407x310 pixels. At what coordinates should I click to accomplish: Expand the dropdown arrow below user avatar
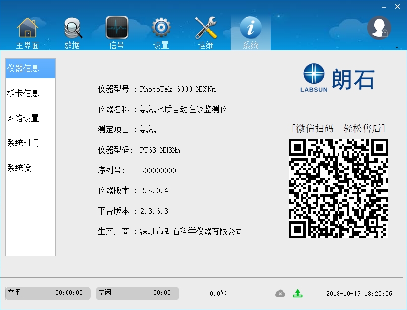396,47
